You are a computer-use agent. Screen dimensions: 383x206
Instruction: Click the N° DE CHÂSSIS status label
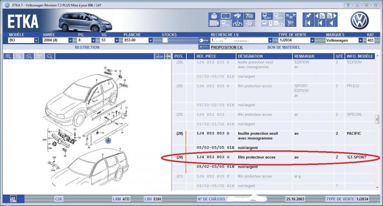pyautogui.click(x=211, y=199)
